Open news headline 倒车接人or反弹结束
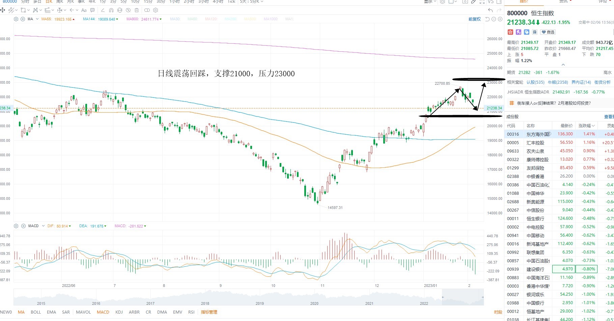The height and width of the screenshot is (321, 614). tap(554, 103)
